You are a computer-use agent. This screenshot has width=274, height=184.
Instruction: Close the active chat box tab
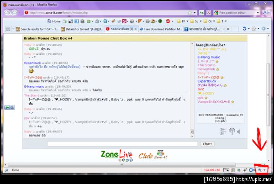[x=136, y=29]
